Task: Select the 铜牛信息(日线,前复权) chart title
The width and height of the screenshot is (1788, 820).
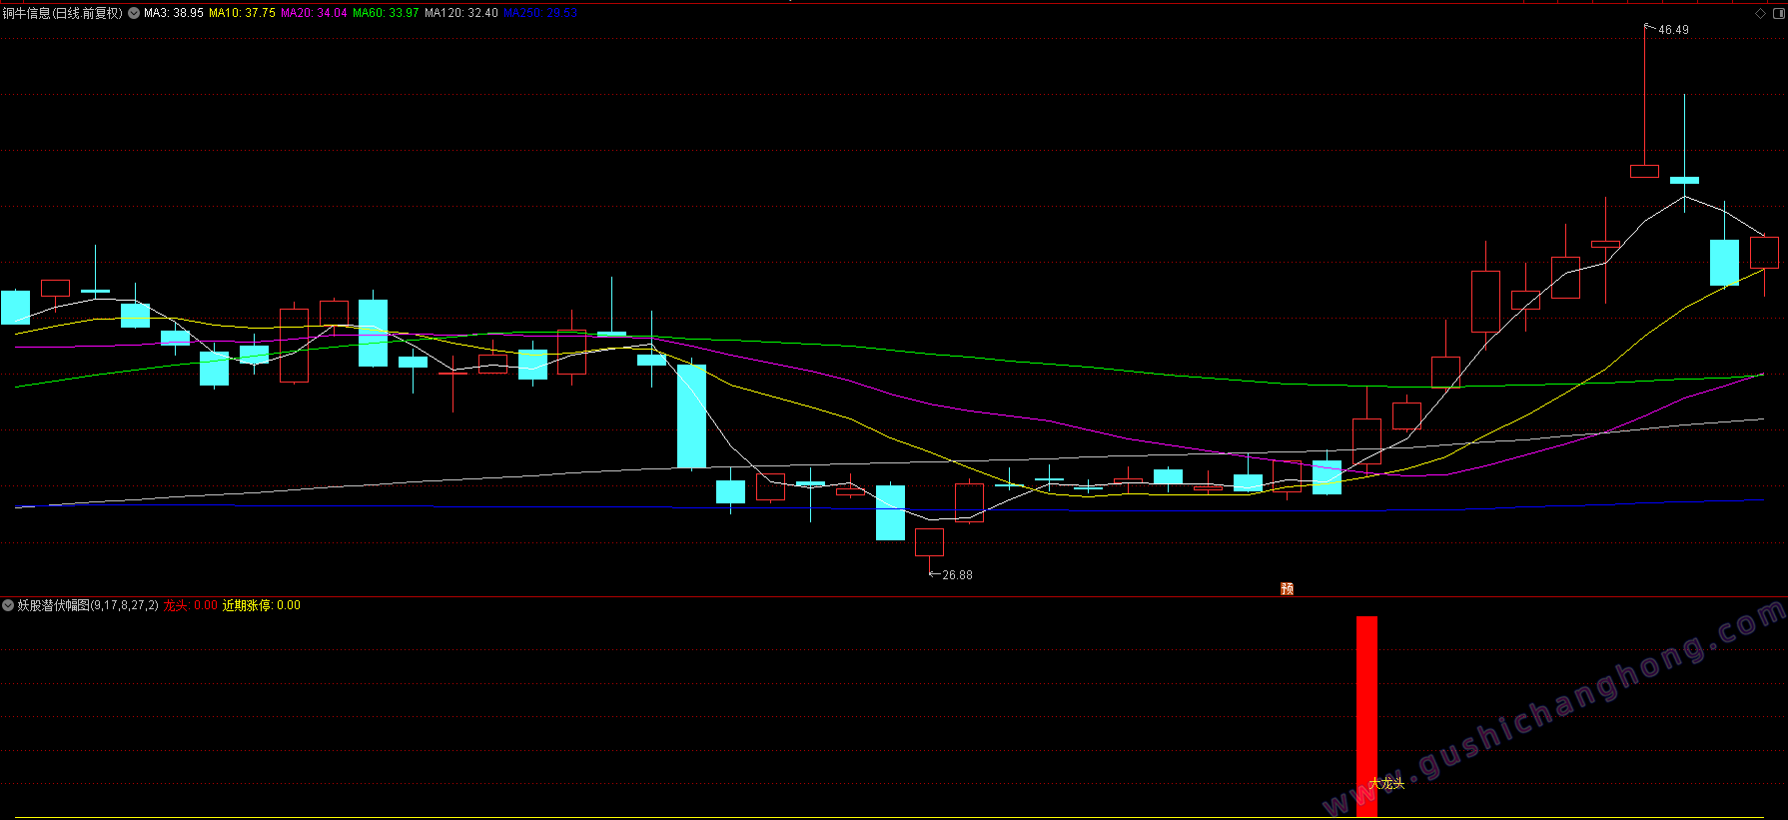Action: point(62,13)
